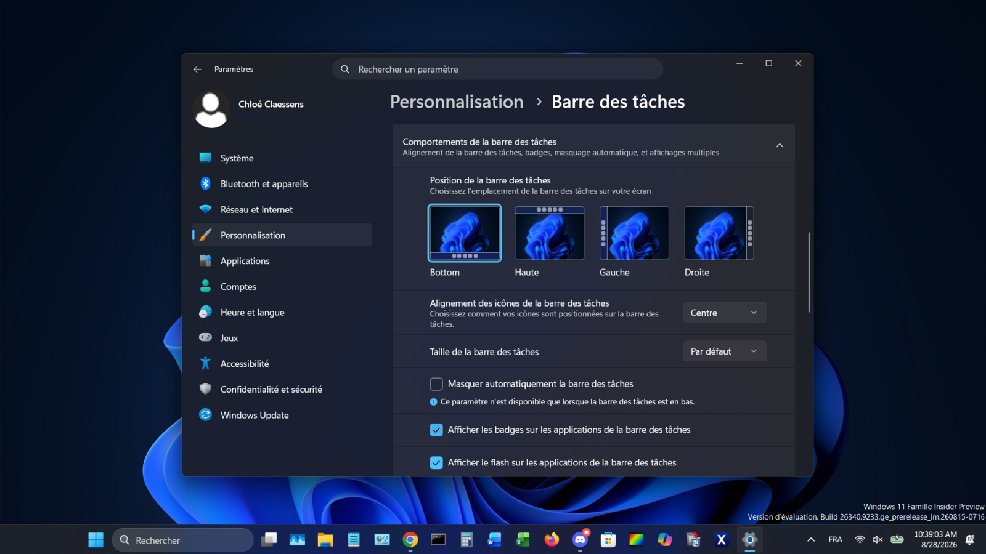Open the Système settings category
The height and width of the screenshot is (554, 986).
coord(282,158)
